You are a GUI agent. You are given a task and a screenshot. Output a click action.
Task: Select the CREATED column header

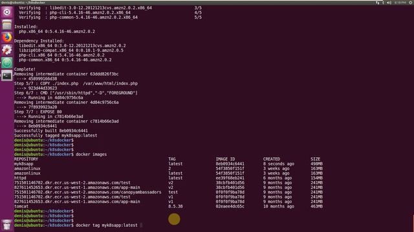pyautogui.click(x=272, y=159)
